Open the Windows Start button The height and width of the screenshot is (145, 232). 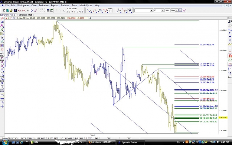(5, 142)
